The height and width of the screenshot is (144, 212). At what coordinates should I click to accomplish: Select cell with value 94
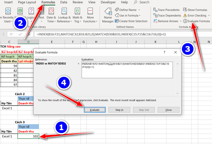point(9,66)
